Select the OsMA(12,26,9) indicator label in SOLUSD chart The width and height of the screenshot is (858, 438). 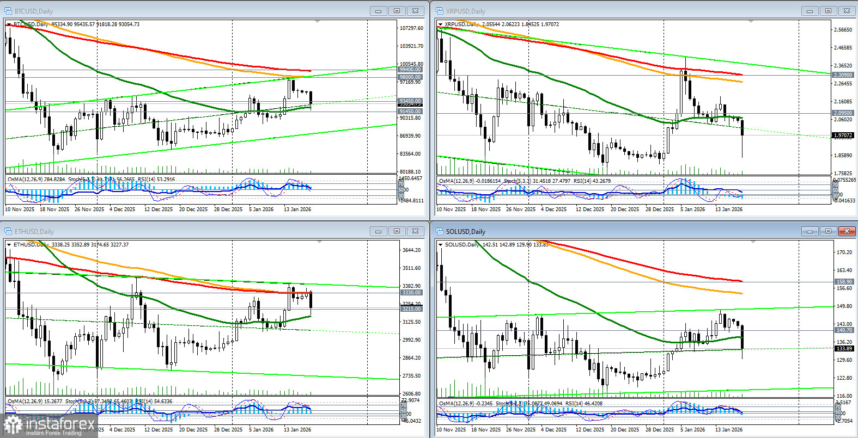(x=457, y=404)
